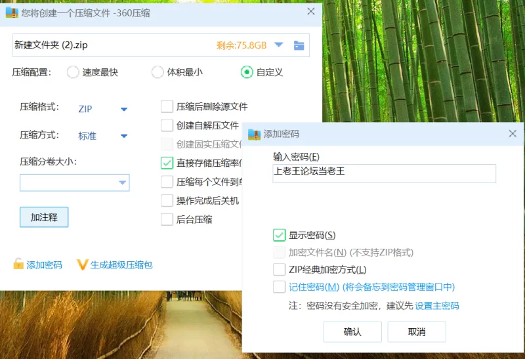Click the V icon for super compression package
525x359 pixels.
[x=83, y=264]
